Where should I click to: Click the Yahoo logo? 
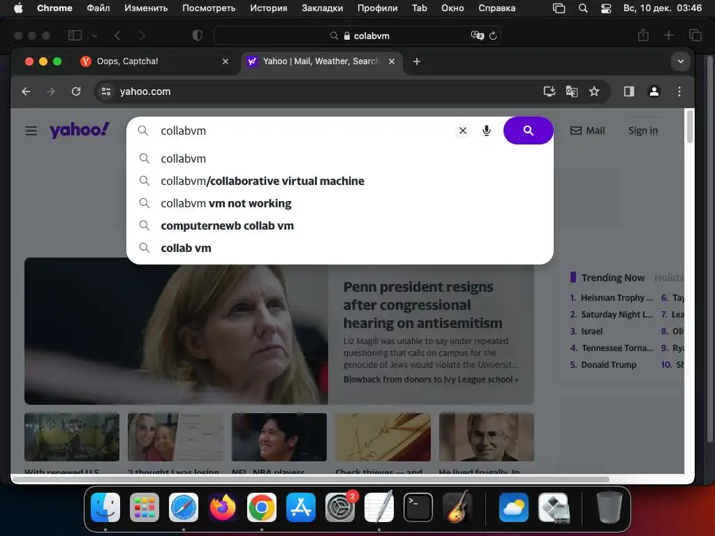point(80,130)
